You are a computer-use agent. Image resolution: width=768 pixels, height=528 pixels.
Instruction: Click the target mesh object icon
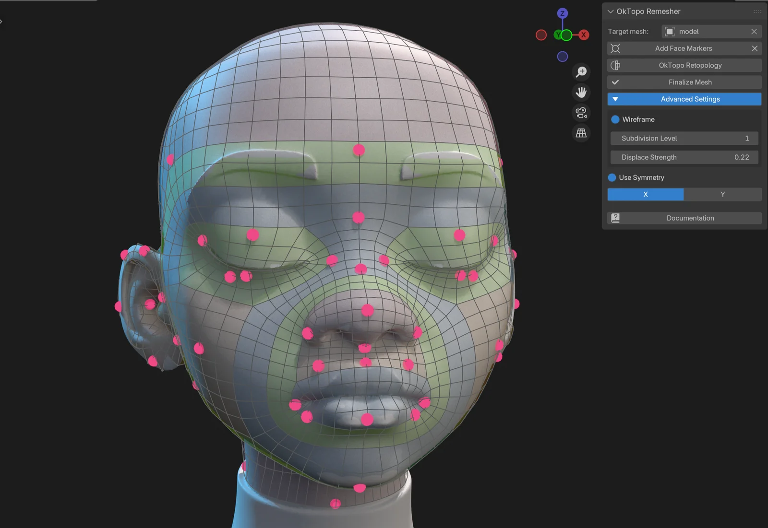(670, 31)
